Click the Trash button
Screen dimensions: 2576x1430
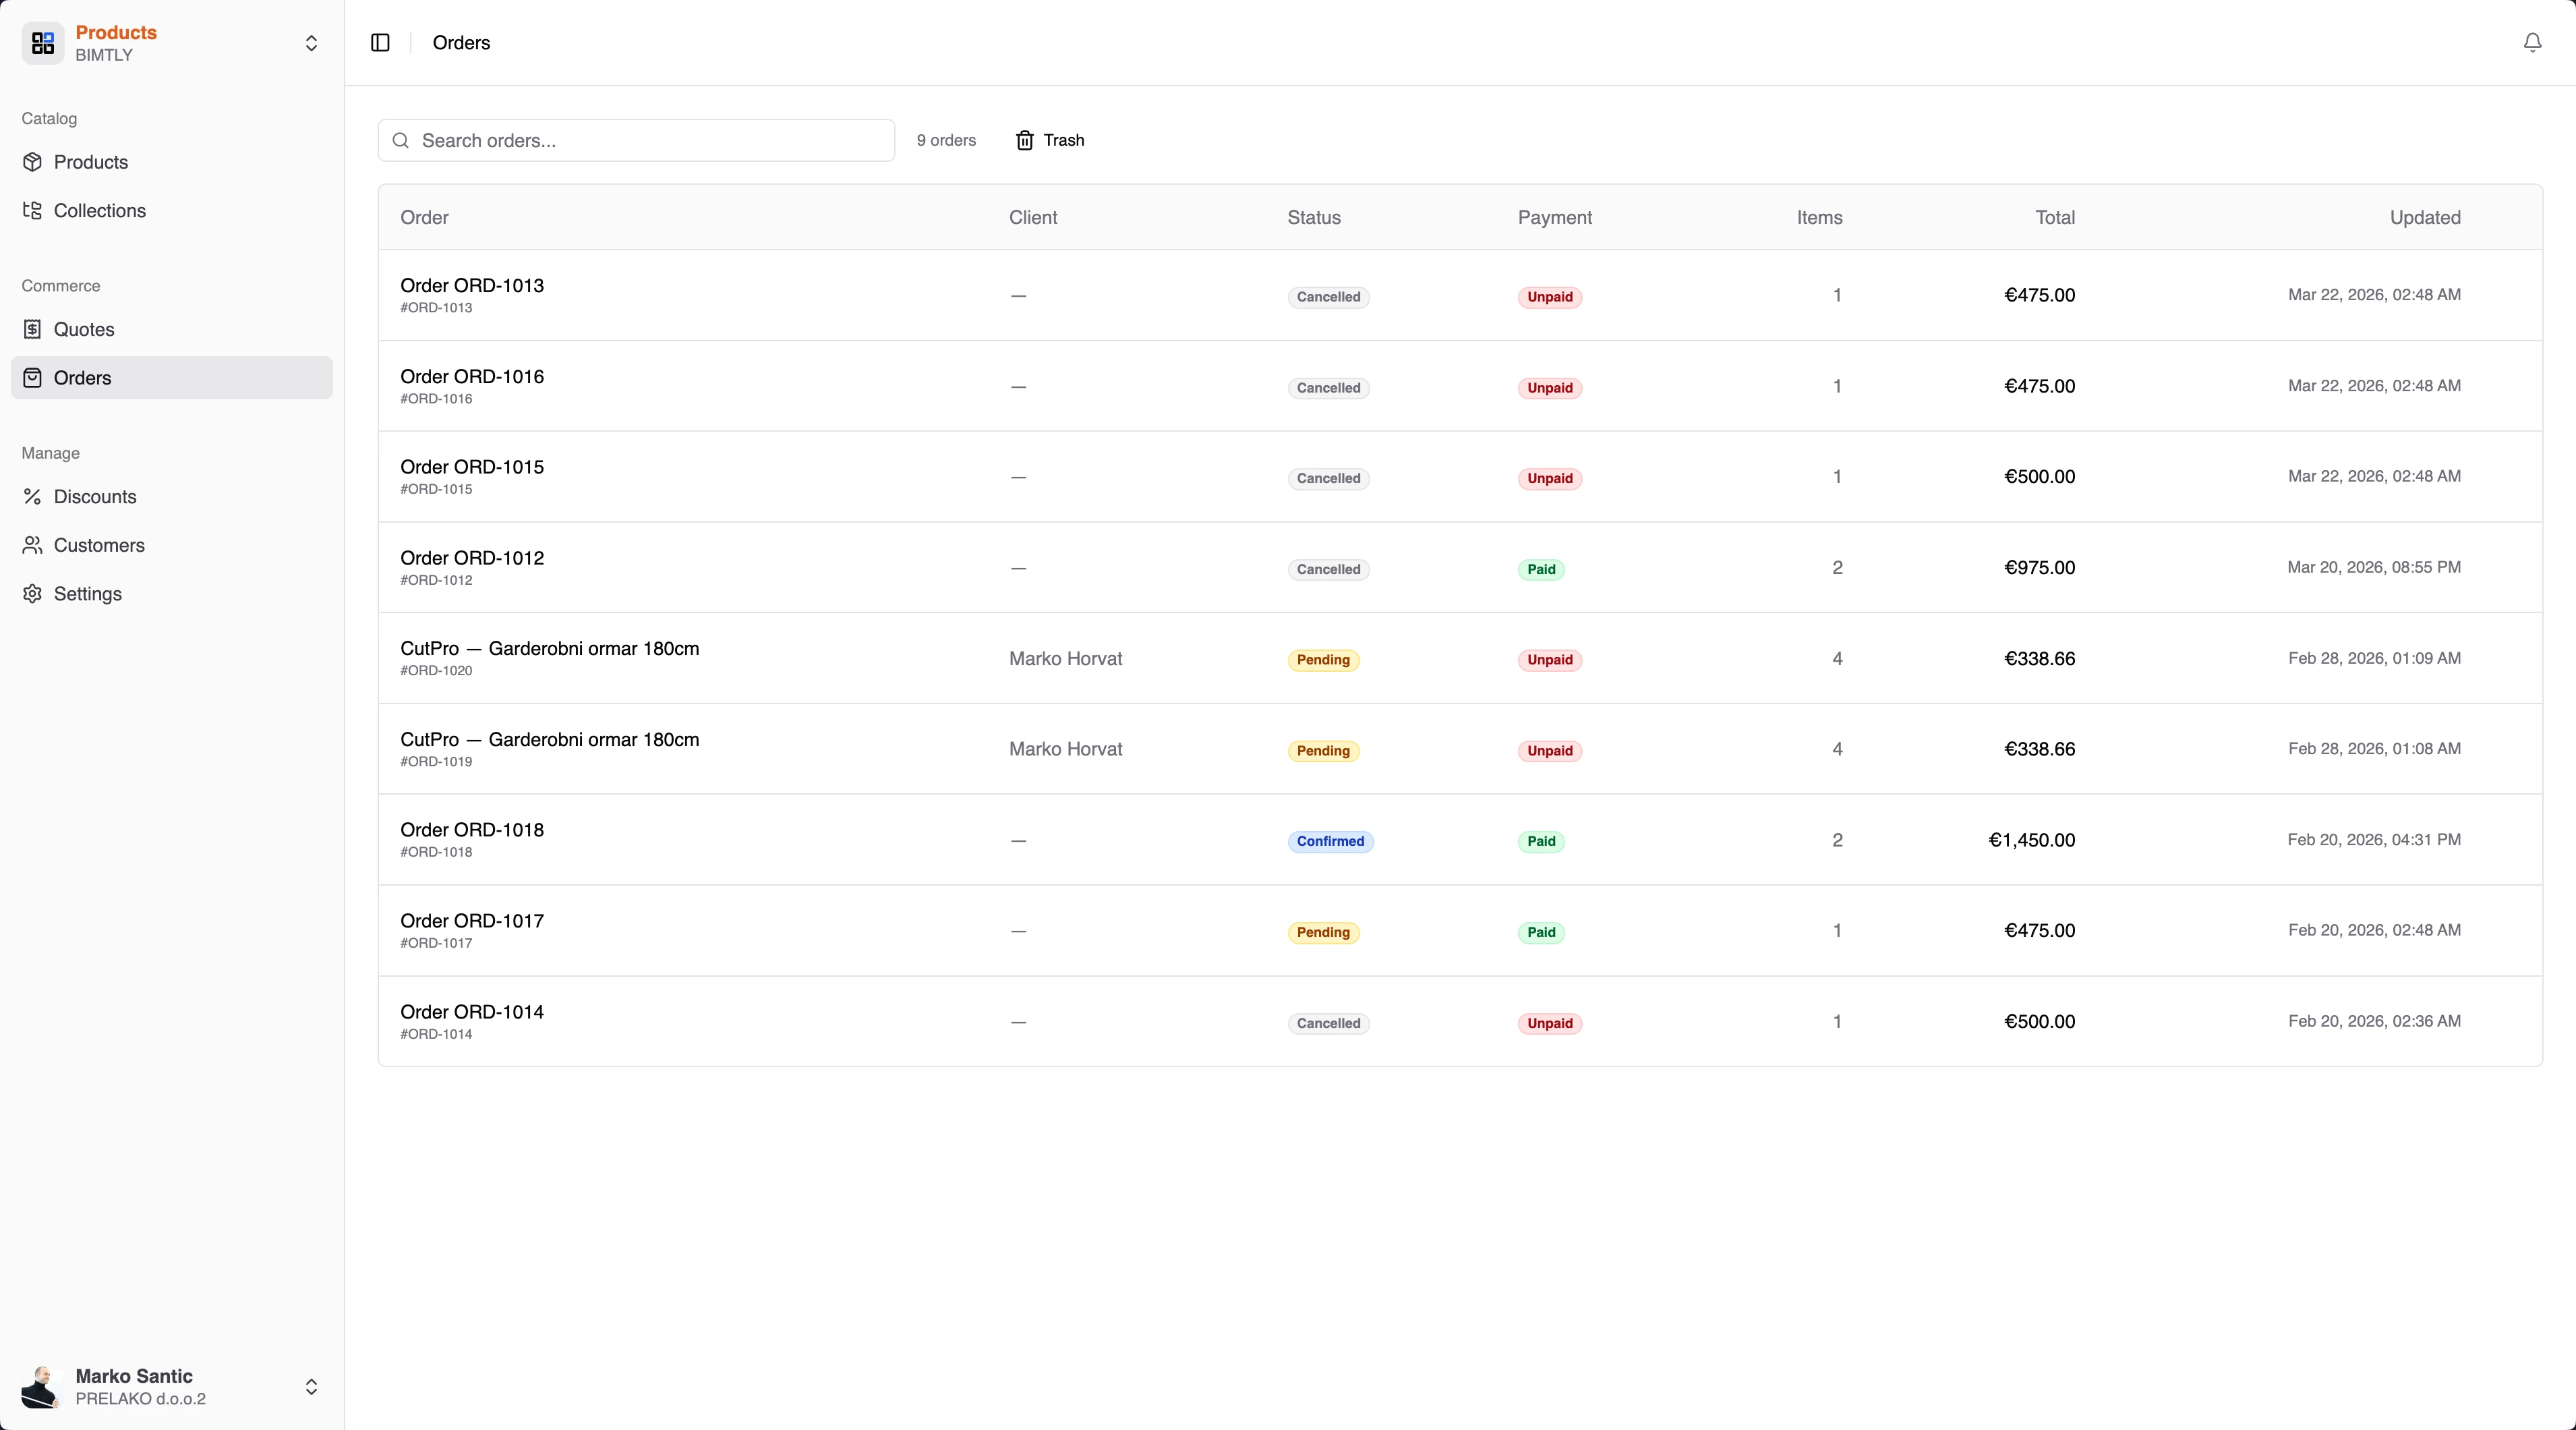1049,140
